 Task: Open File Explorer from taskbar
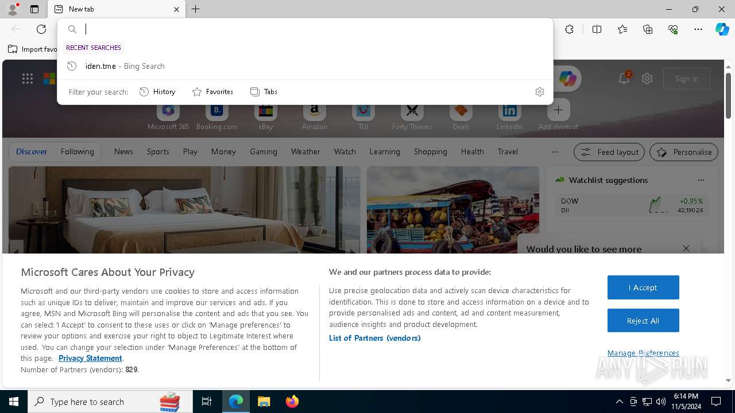(264, 402)
